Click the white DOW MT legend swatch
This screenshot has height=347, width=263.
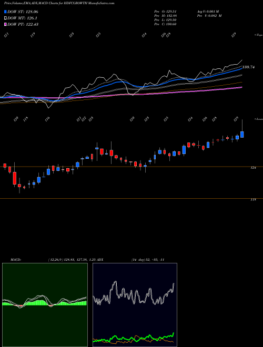coord(6,18)
